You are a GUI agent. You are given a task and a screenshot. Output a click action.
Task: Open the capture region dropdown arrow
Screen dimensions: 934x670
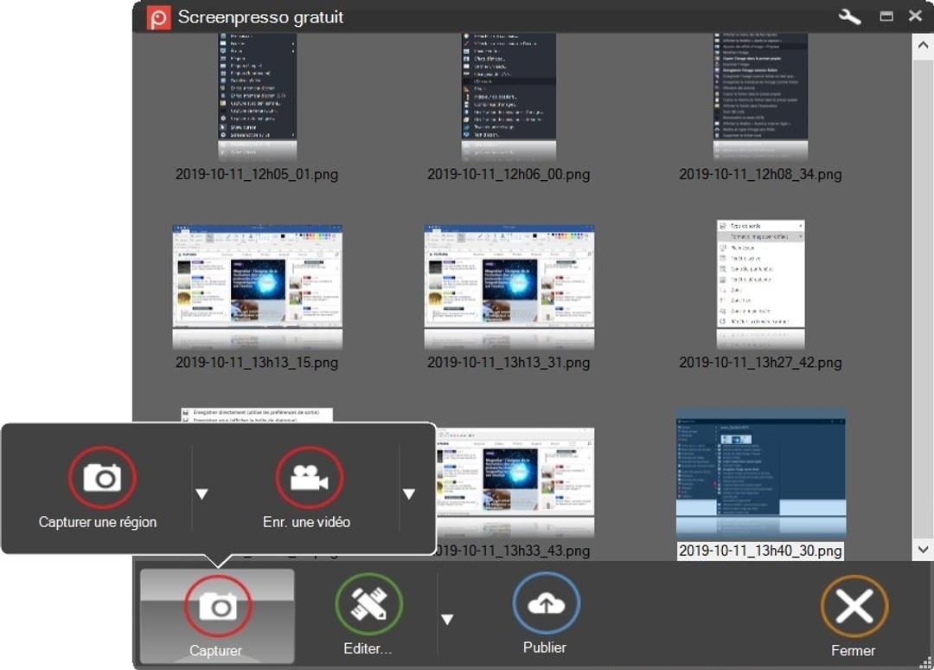click(x=202, y=493)
